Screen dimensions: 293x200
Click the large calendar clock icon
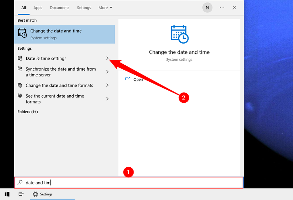coord(179,34)
